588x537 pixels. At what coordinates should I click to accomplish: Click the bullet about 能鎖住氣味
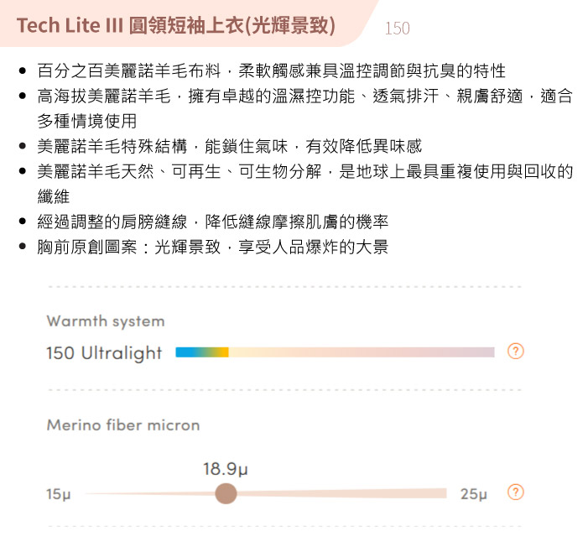tap(230, 146)
